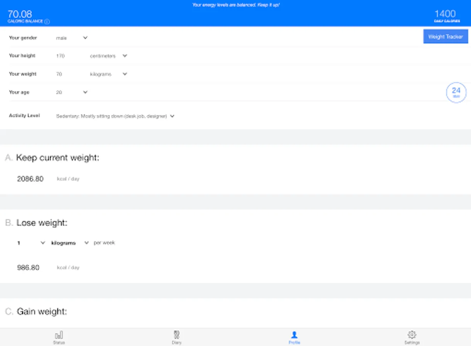Tap the caloric balance info icon
Viewport: 471px width, 346px height.
pos(47,22)
